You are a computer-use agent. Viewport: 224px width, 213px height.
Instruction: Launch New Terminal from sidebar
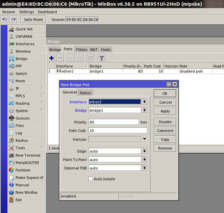tap(27, 155)
